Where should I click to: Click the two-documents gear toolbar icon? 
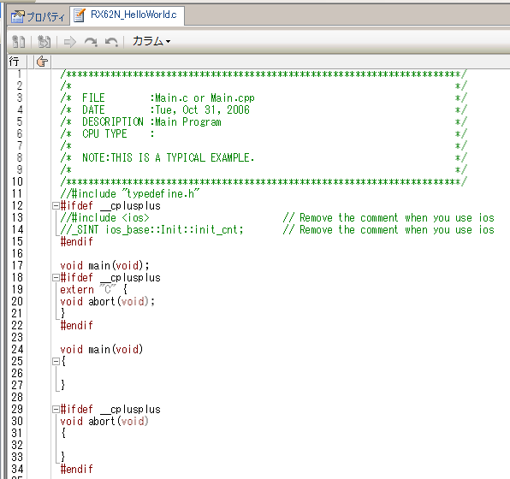18,42
